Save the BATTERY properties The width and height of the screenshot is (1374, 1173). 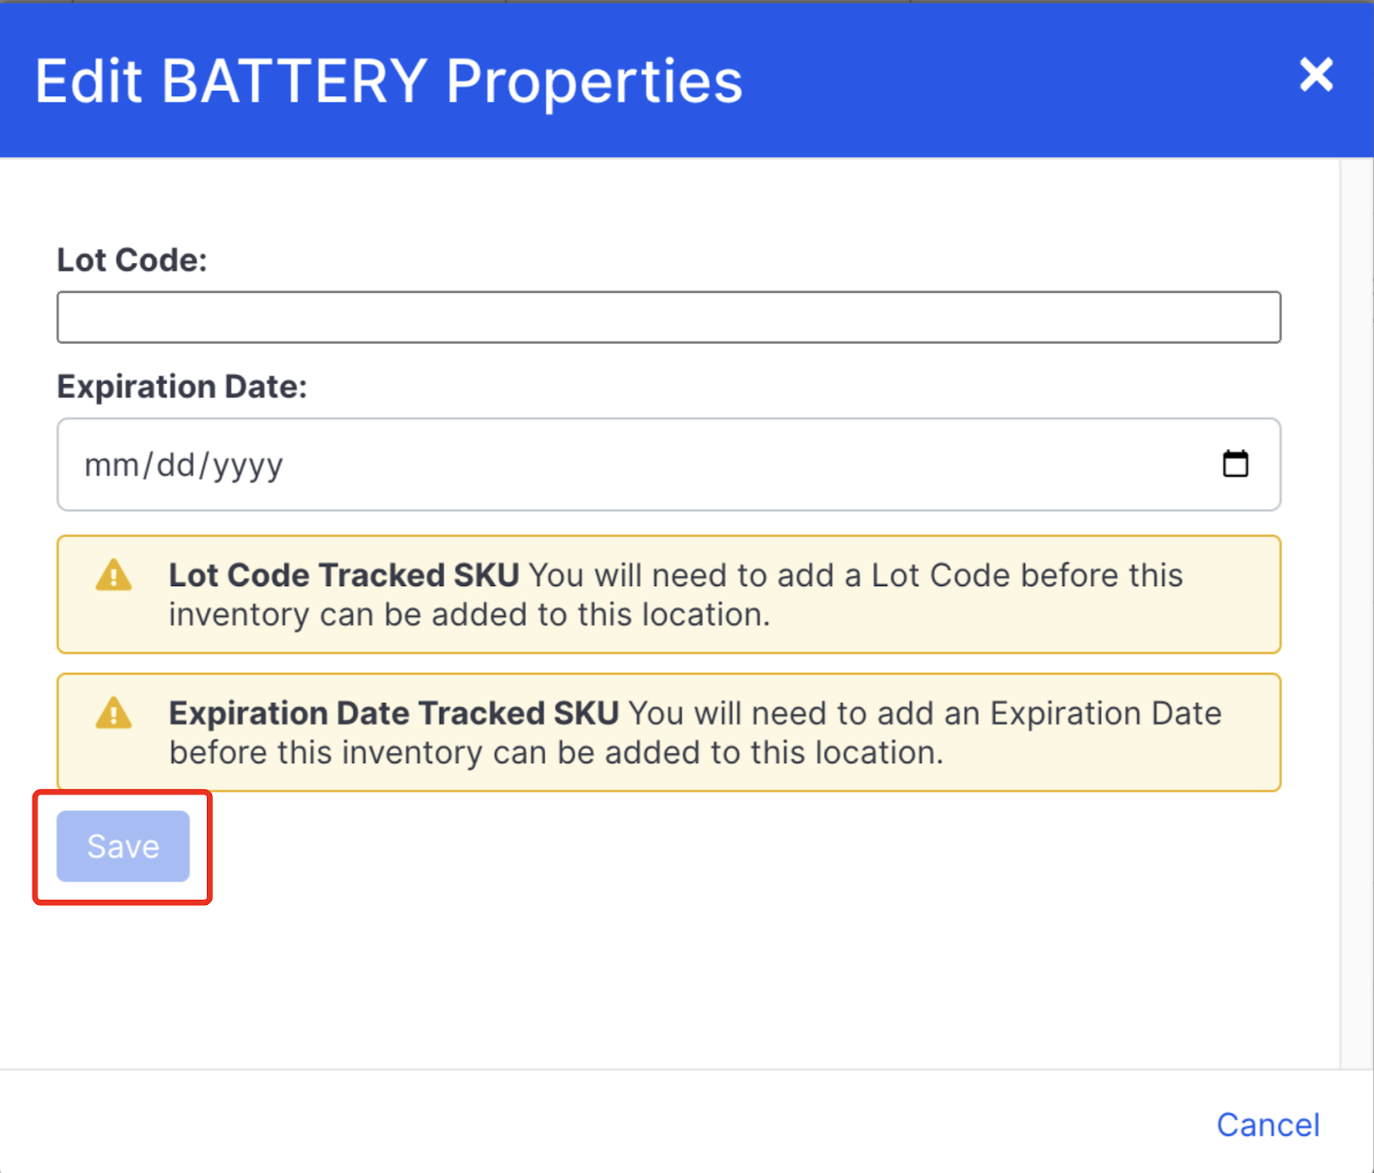point(123,846)
